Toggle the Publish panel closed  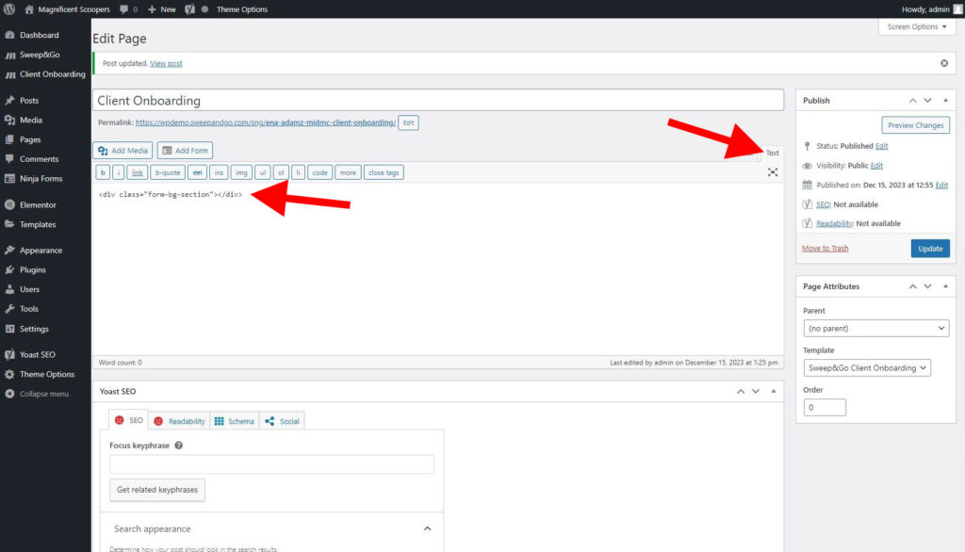(x=946, y=100)
